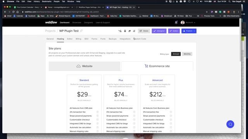
Task: Switch to the Ecommerce site plans option
Action: point(157,66)
